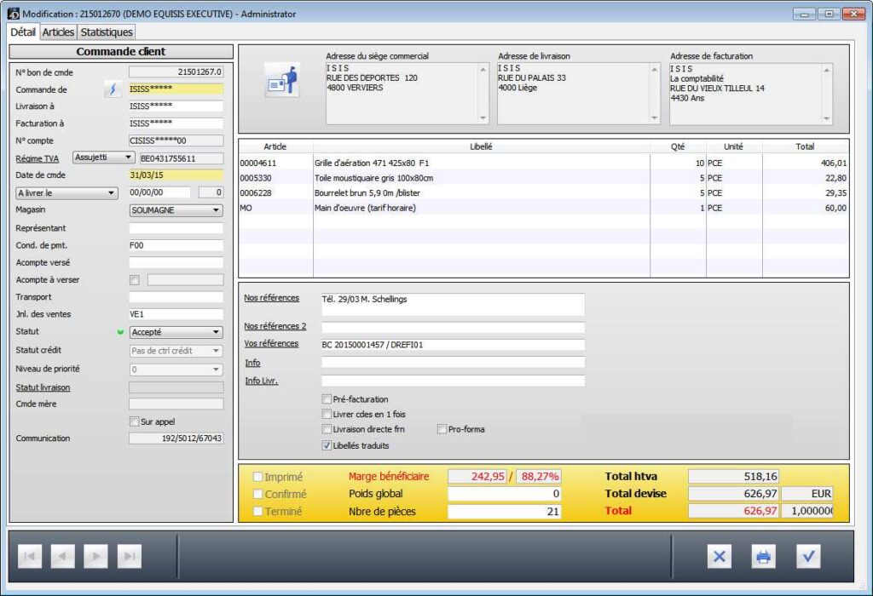Click the Article column header
This screenshot has width=873, height=596.
[275, 146]
